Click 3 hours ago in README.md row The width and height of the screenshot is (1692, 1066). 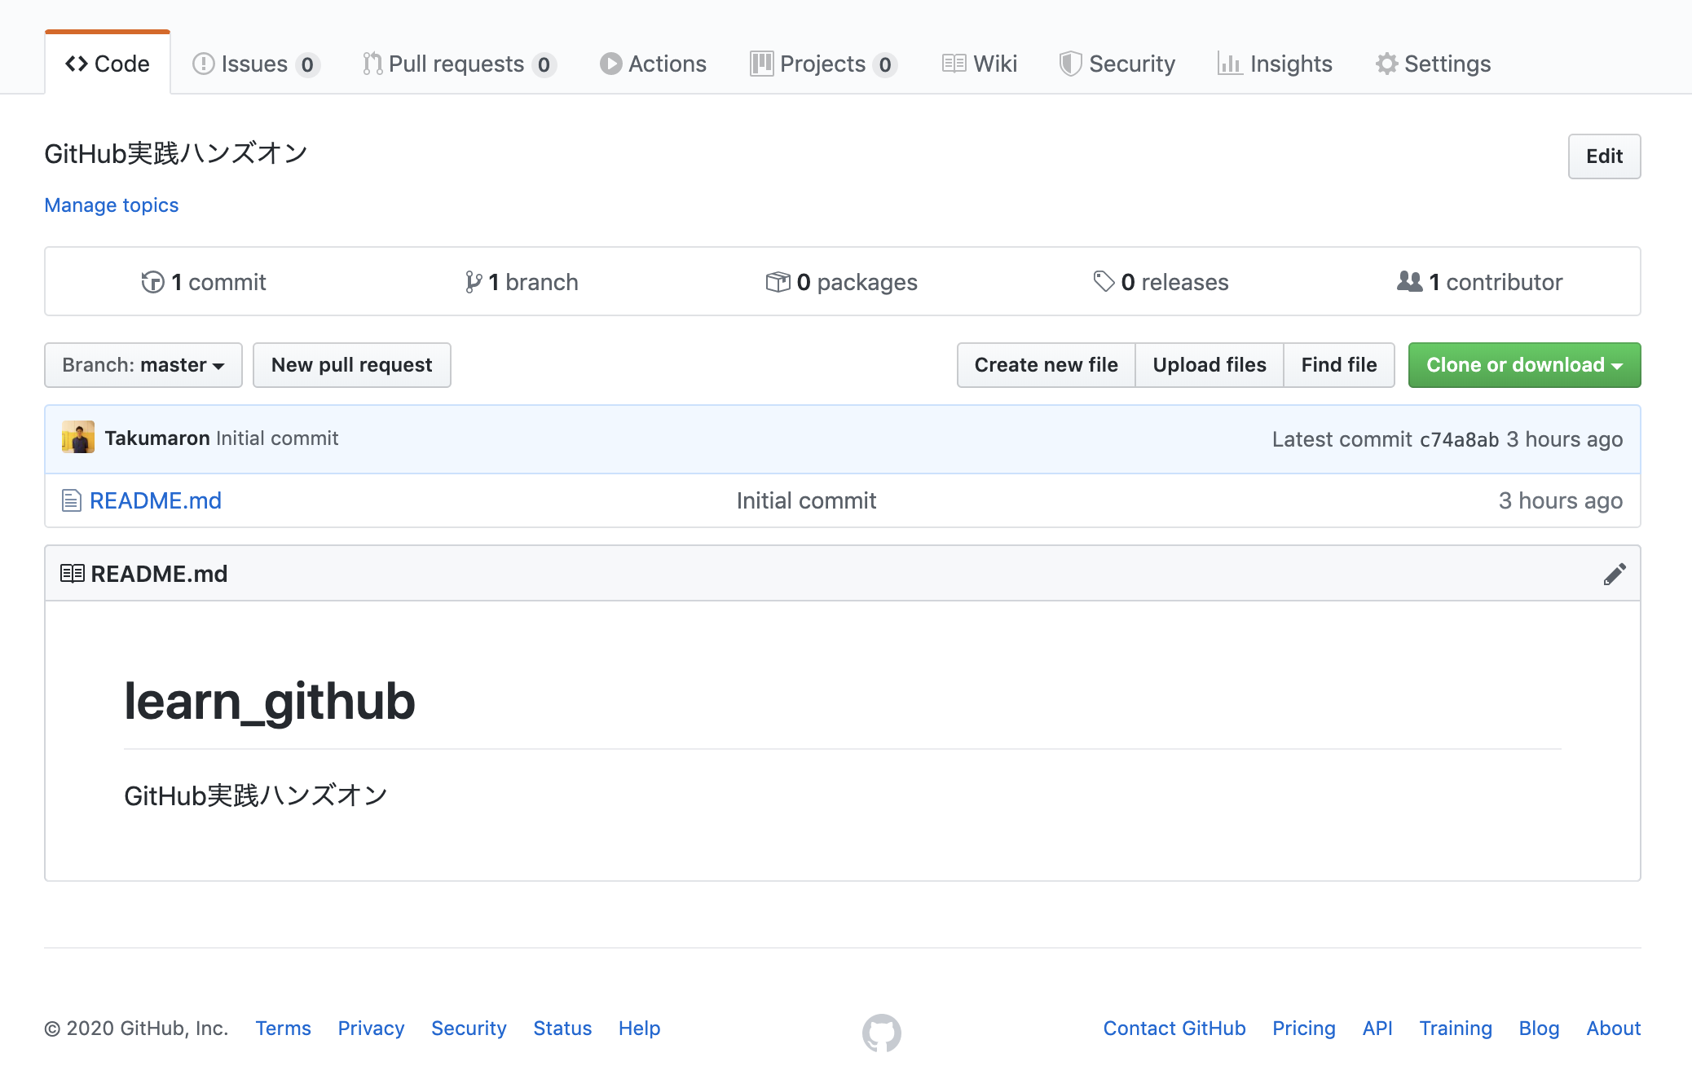pyautogui.click(x=1560, y=500)
